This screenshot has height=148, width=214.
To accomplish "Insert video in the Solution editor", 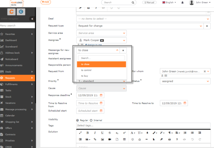I will [x=110, y=139].
